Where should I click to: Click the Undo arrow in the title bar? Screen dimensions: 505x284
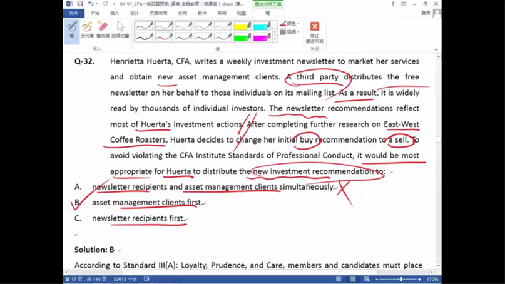pos(91,4)
